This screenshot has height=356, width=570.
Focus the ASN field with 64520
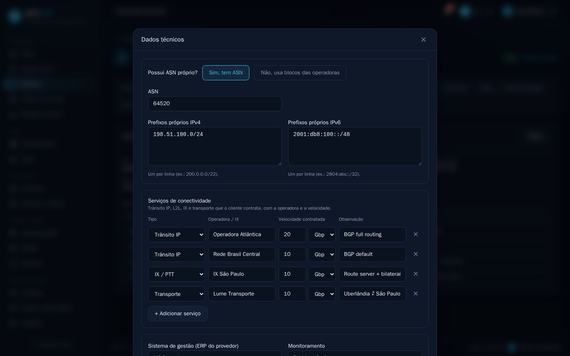coord(215,104)
